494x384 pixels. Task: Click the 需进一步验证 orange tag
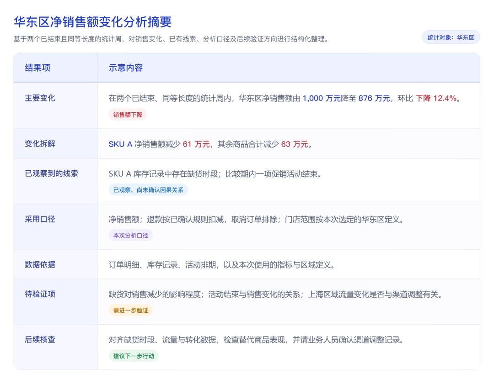pos(131,310)
